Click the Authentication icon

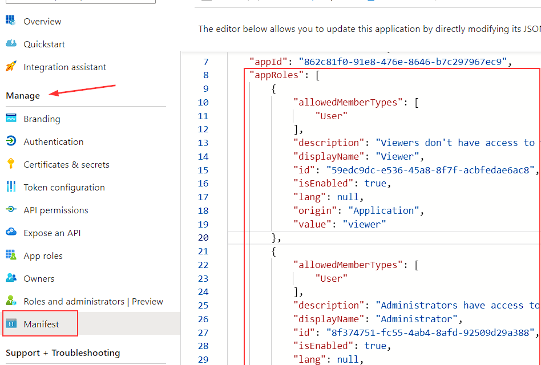point(11,141)
